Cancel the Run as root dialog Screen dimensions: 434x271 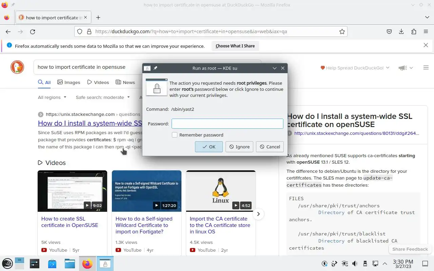point(270,147)
